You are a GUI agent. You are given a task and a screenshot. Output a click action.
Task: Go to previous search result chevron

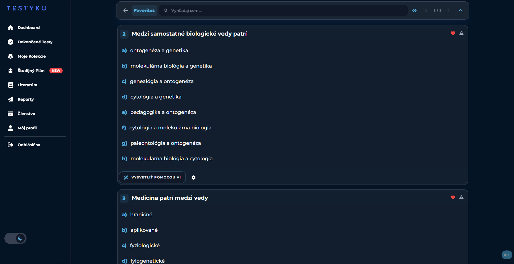pos(426,10)
